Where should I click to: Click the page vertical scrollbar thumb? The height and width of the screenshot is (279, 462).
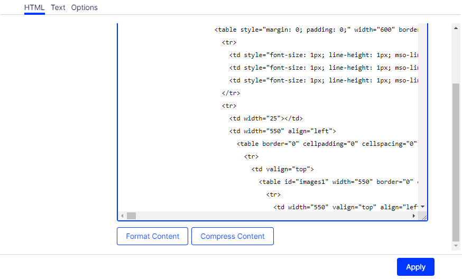tap(456, 163)
